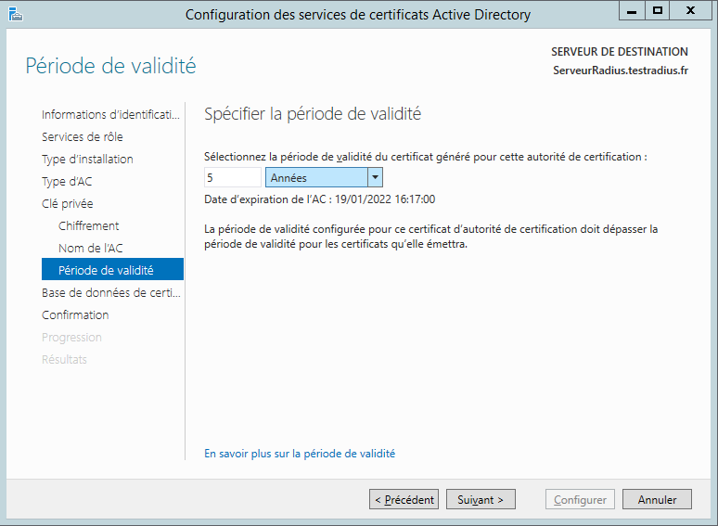Click the Précédent button
The image size is (718, 526).
[404, 499]
